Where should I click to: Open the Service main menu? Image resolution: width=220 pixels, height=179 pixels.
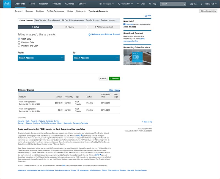click(x=82, y=4)
